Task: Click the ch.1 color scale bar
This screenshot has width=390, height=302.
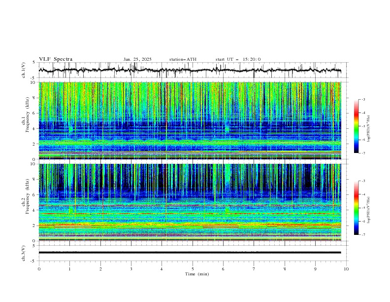Action: point(357,126)
